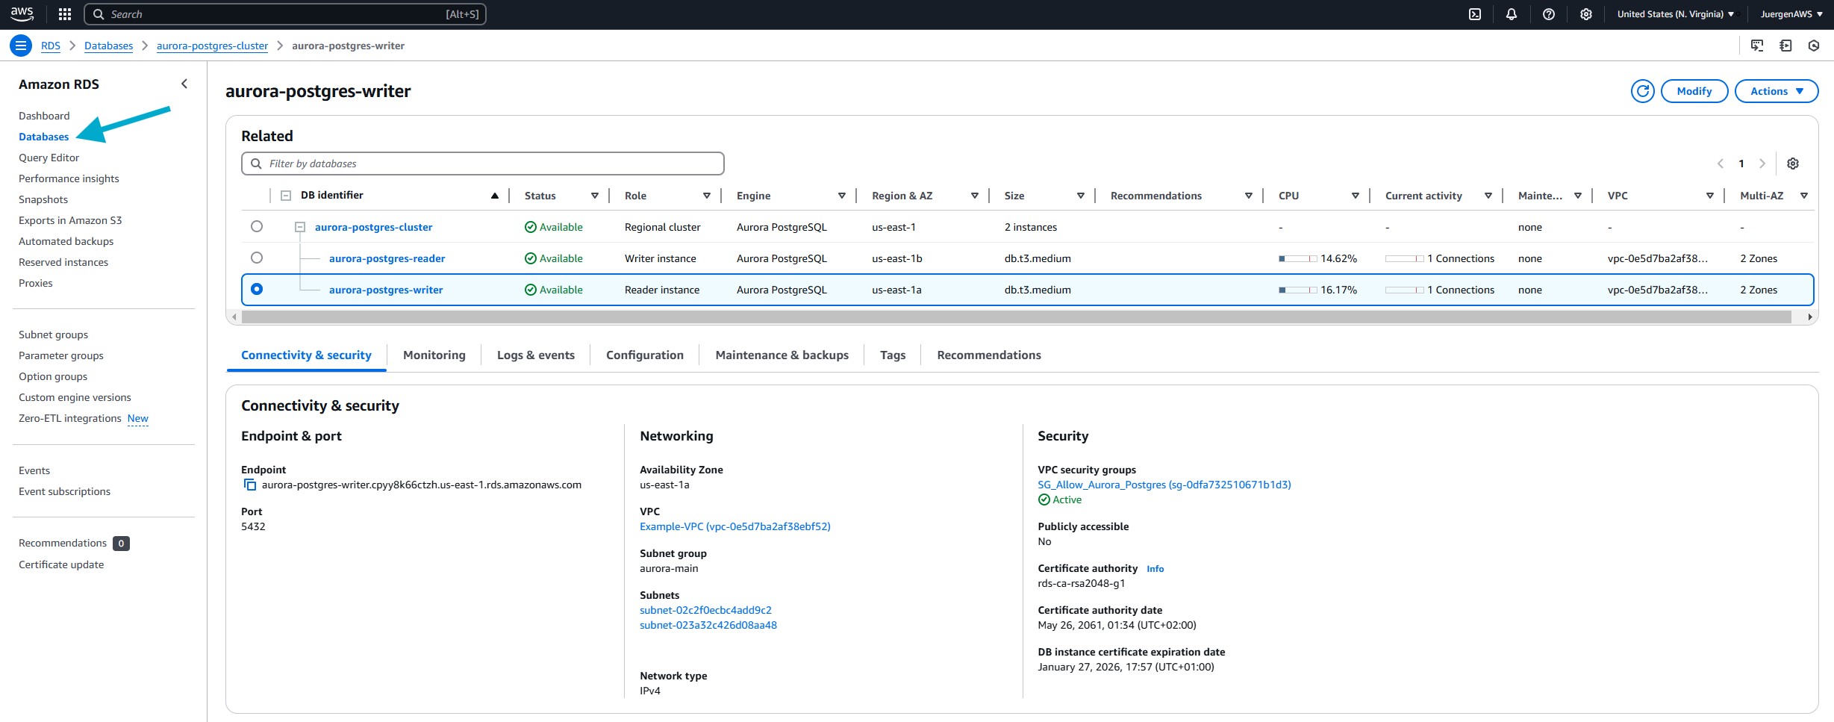Image resolution: width=1834 pixels, height=722 pixels.
Task: Select the aurora-postgres-reader radio button
Action: (x=257, y=258)
